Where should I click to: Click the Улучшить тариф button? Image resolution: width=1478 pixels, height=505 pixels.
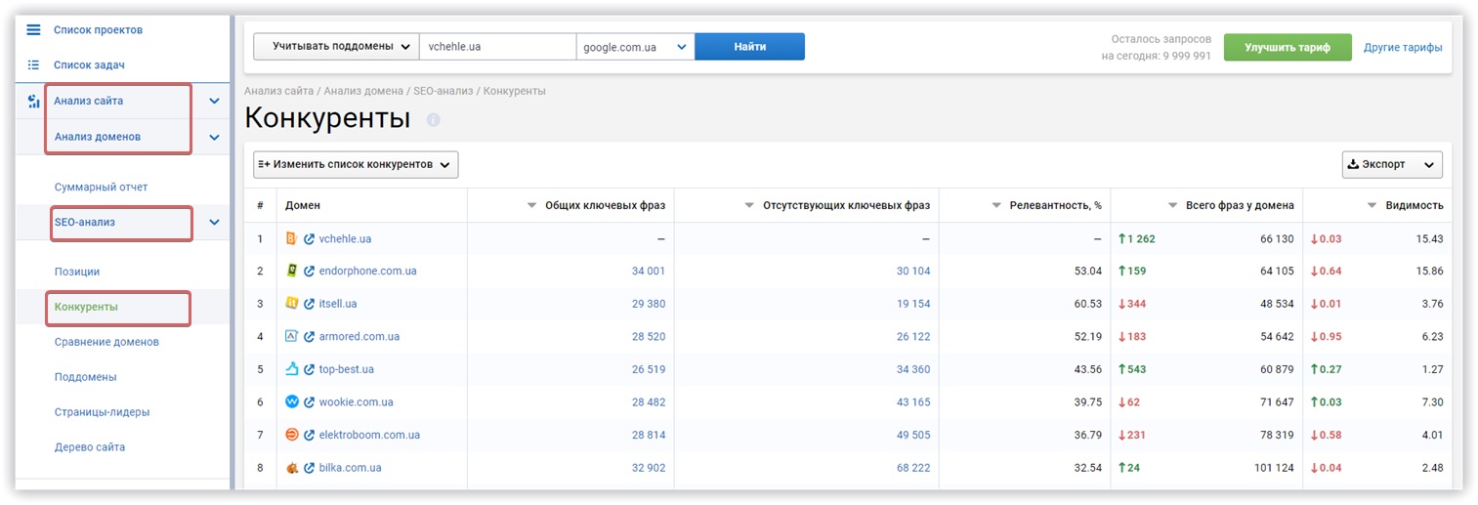coord(1288,47)
